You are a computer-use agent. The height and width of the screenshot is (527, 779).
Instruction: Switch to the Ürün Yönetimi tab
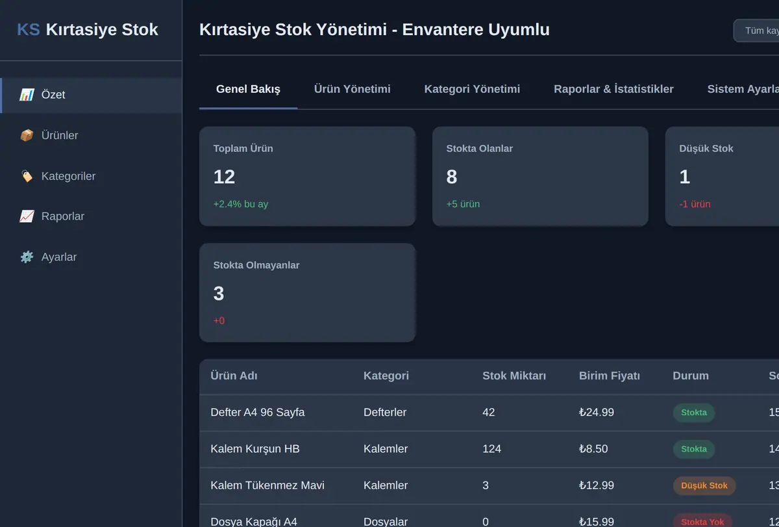352,89
